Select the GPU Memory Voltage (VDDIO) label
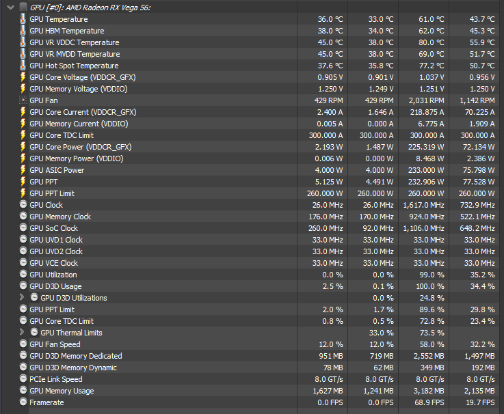504x414 pixels. coord(79,89)
